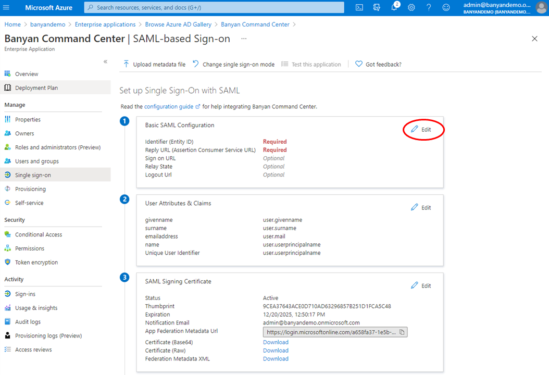
Task: Click the admin account avatar menu
Action: [541, 7]
